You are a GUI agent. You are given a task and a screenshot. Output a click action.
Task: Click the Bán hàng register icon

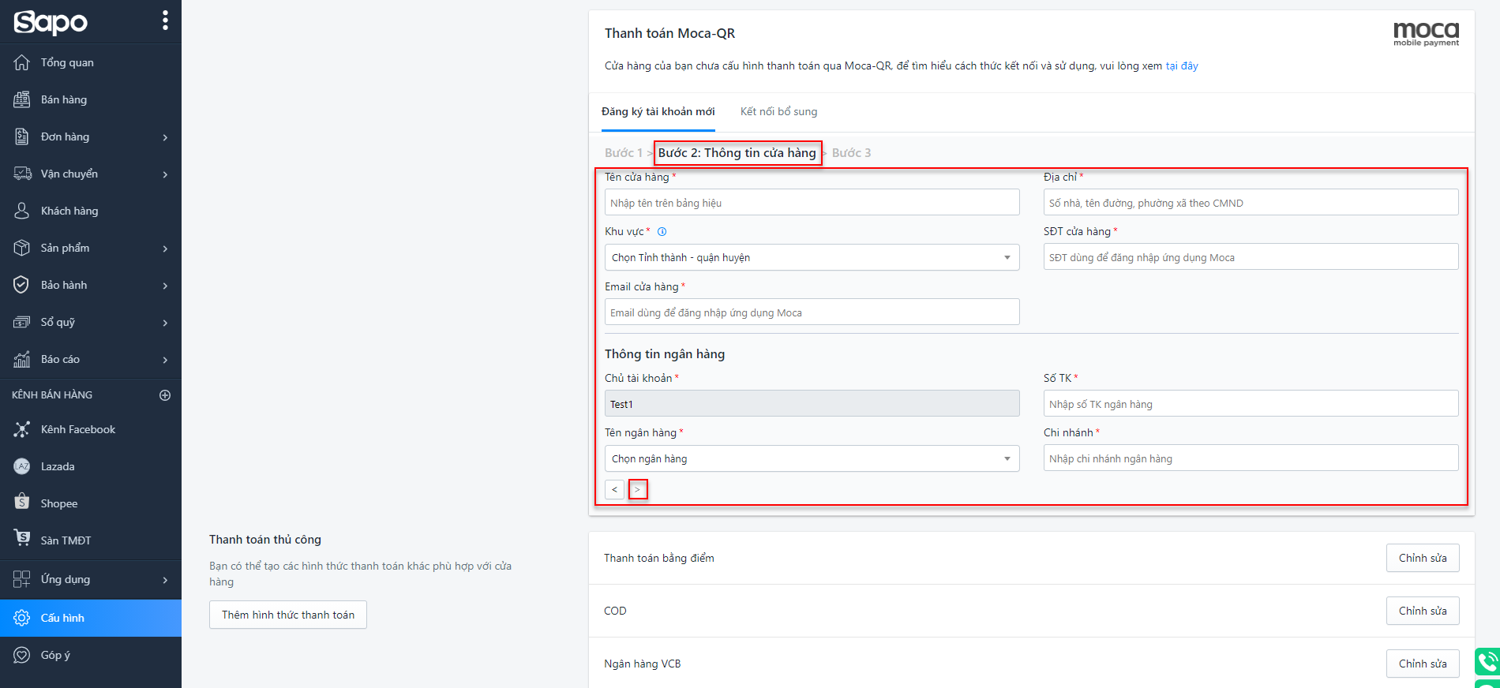[x=22, y=99]
